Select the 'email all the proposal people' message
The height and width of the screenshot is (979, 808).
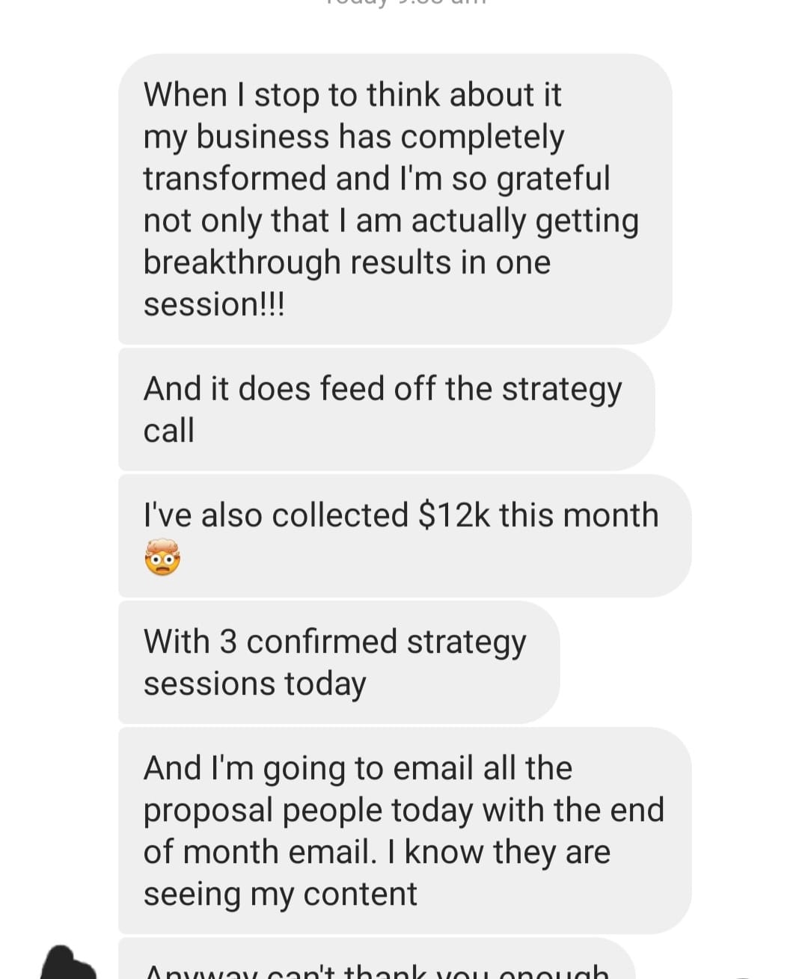(405, 830)
